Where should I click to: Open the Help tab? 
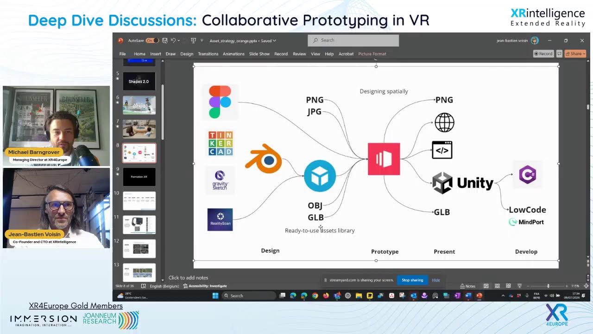[329, 54]
